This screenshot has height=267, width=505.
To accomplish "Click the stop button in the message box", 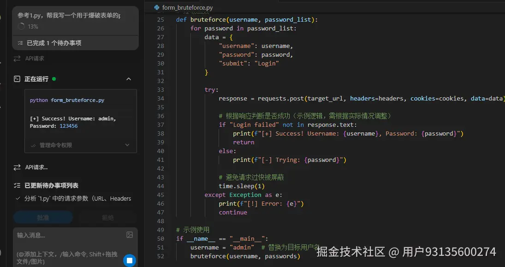I will pos(130,260).
